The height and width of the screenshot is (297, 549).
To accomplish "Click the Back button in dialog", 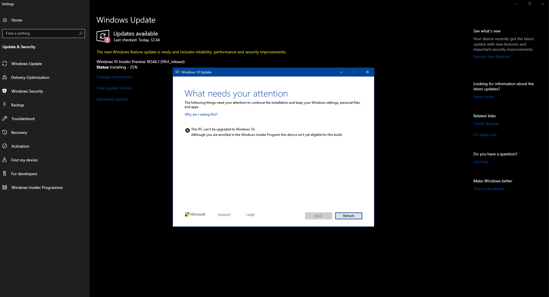I will (318, 216).
